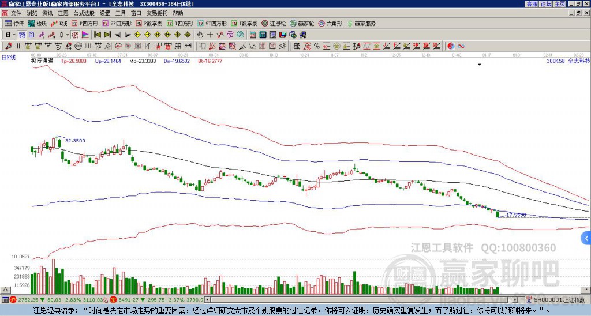Click the small black dropdown marker above chart
This screenshot has width=591, height=316.
pos(480,65)
